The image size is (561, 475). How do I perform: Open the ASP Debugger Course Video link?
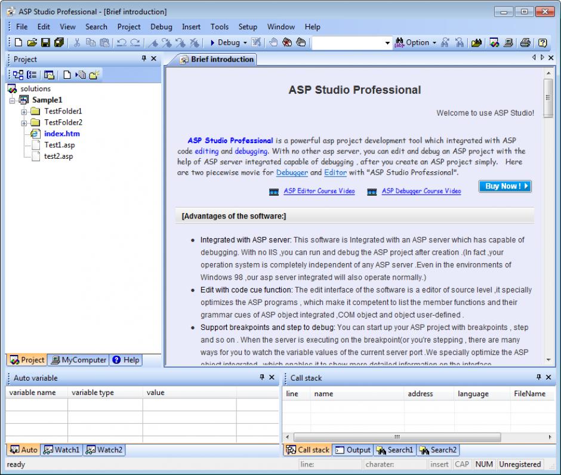click(421, 191)
